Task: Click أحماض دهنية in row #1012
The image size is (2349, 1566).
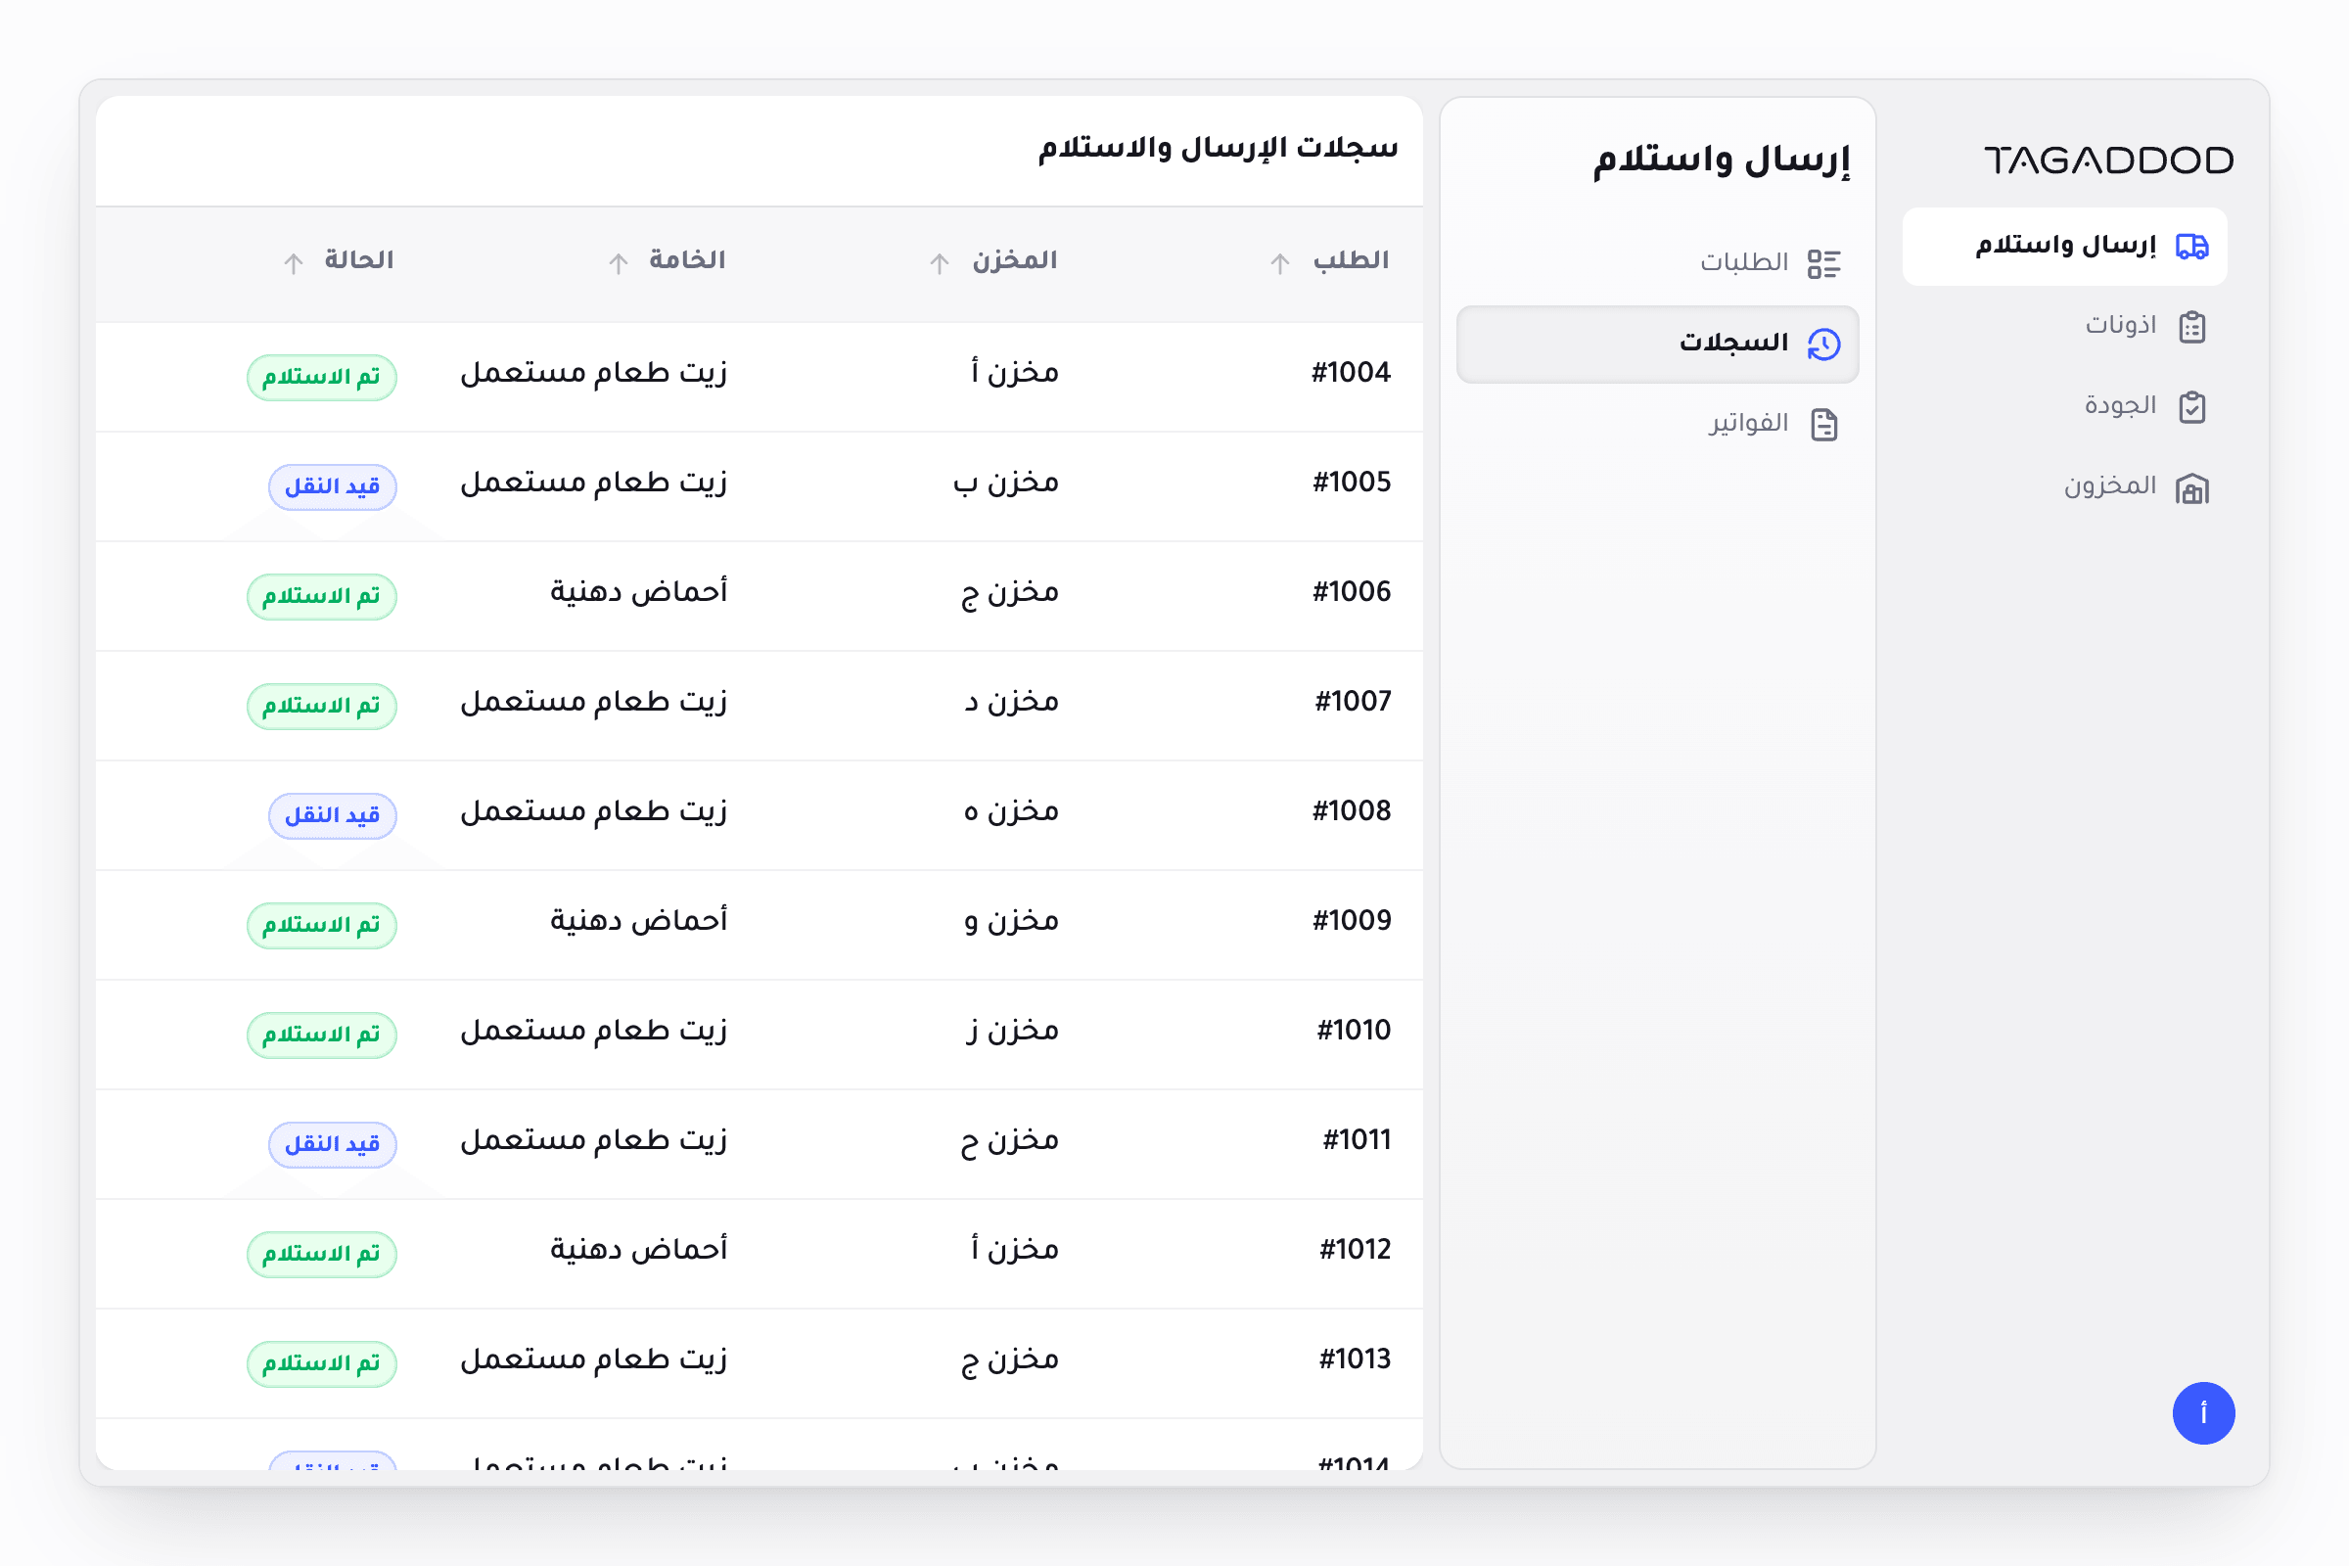Action: (639, 1251)
